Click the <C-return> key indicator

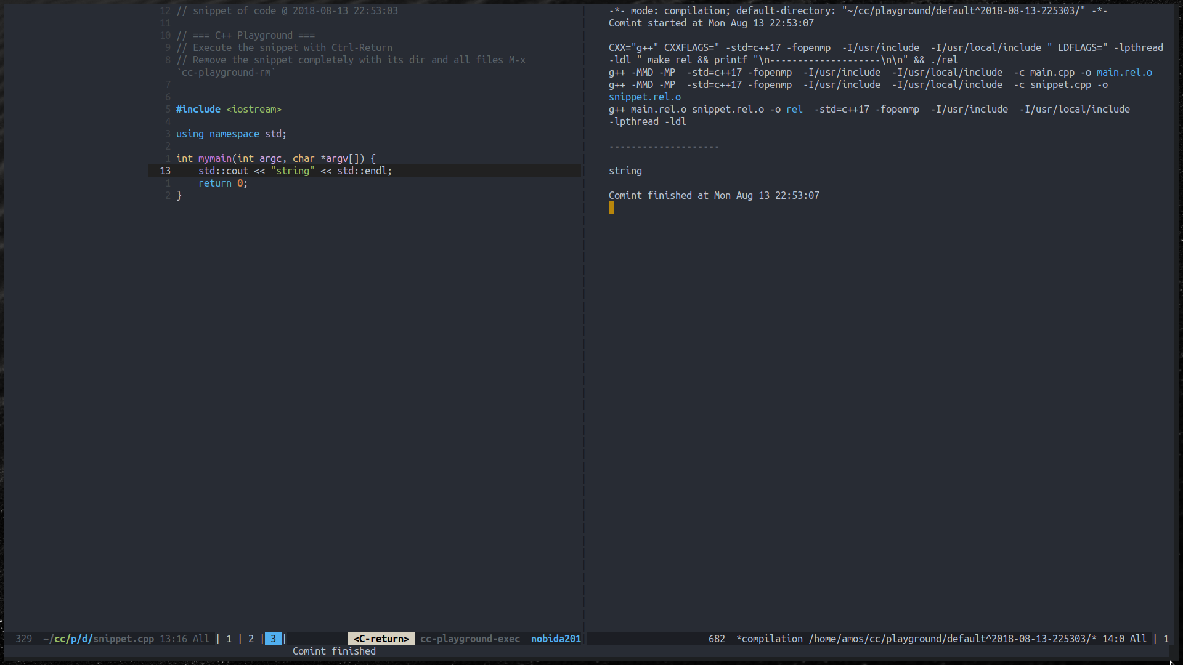(381, 639)
